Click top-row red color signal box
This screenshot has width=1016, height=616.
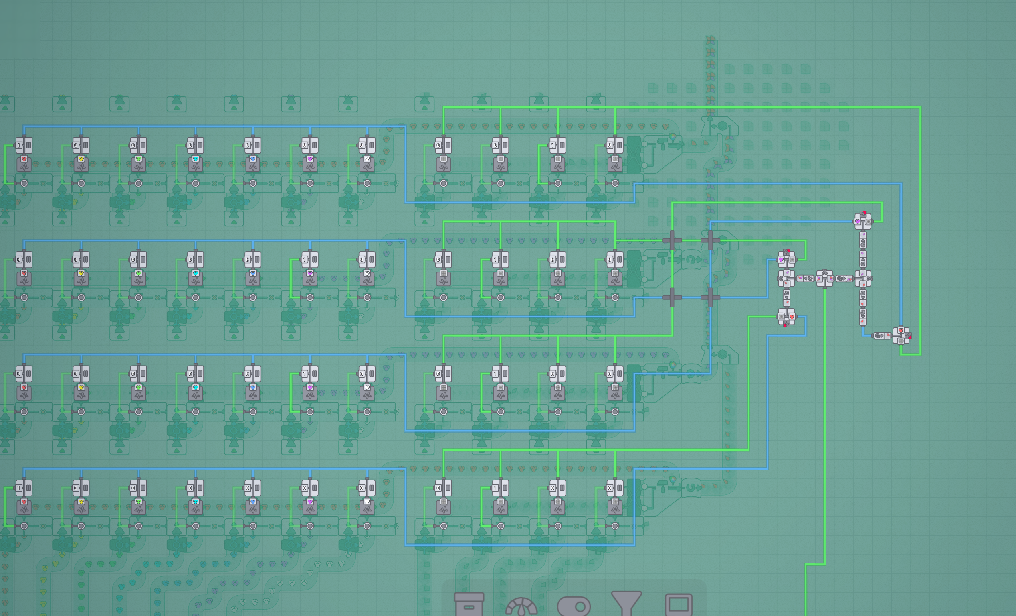click(x=24, y=159)
